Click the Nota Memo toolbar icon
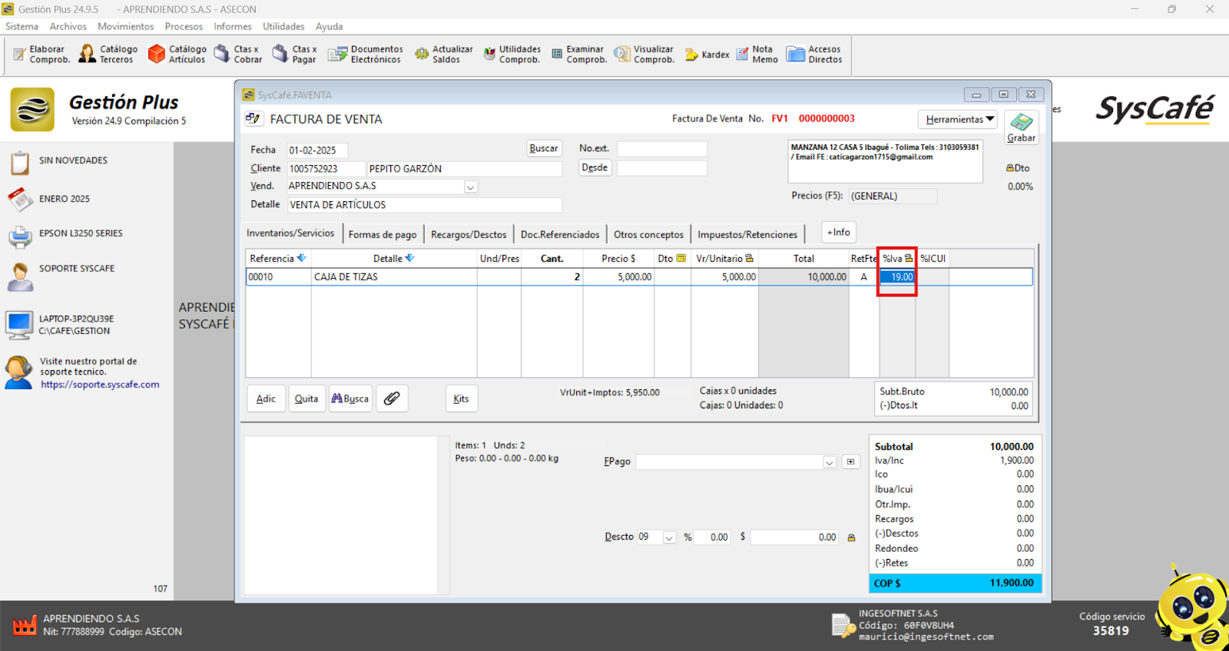Image resolution: width=1229 pixels, height=651 pixels. pos(757,55)
